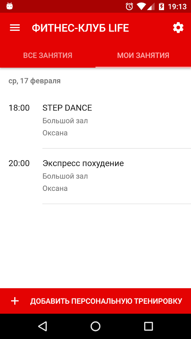Tap the plus icon to add training
The width and height of the screenshot is (191, 339).
coord(15,301)
